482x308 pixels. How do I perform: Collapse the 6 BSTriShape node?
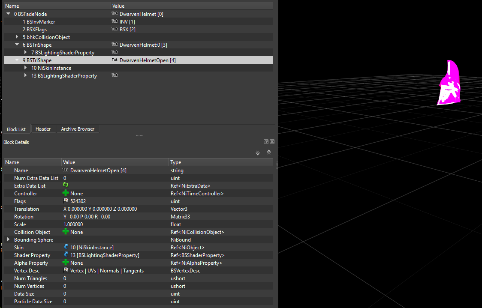click(17, 45)
